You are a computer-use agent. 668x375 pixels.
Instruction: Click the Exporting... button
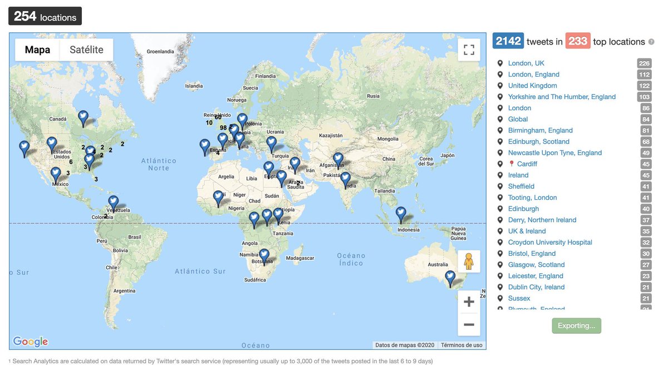(576, 325)
